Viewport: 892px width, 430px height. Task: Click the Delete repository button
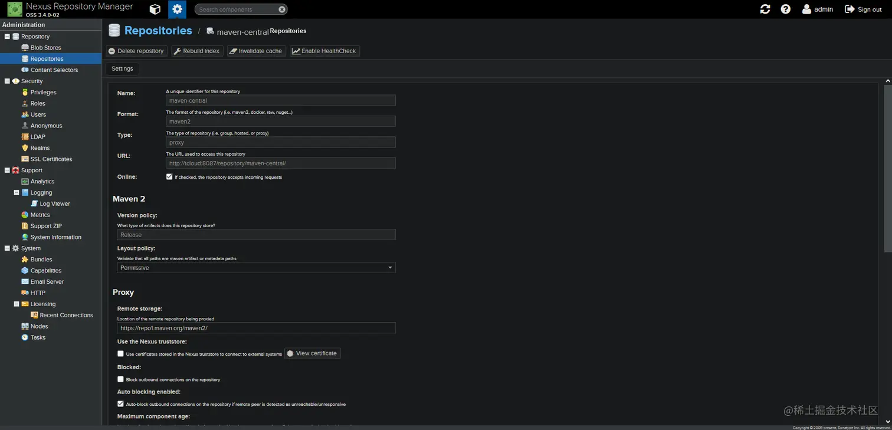point(136,51)
